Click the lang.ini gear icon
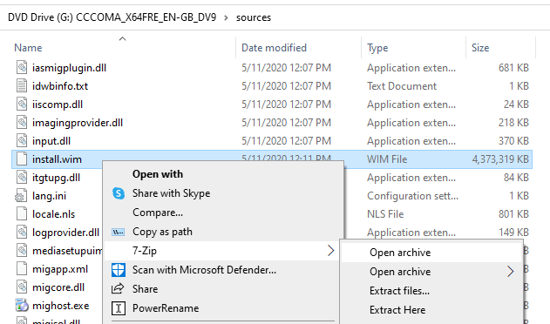The width and height of the screenshot is (550, 324). (x=21, y=196)
